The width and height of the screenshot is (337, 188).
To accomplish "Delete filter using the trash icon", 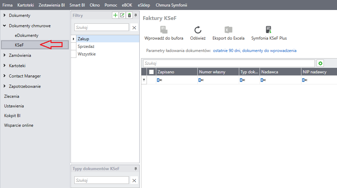I will coord(129,15).
